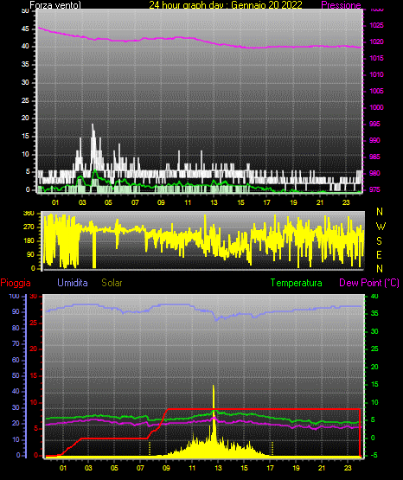Click the '15' wind force axis value

[x=25, y=137]
